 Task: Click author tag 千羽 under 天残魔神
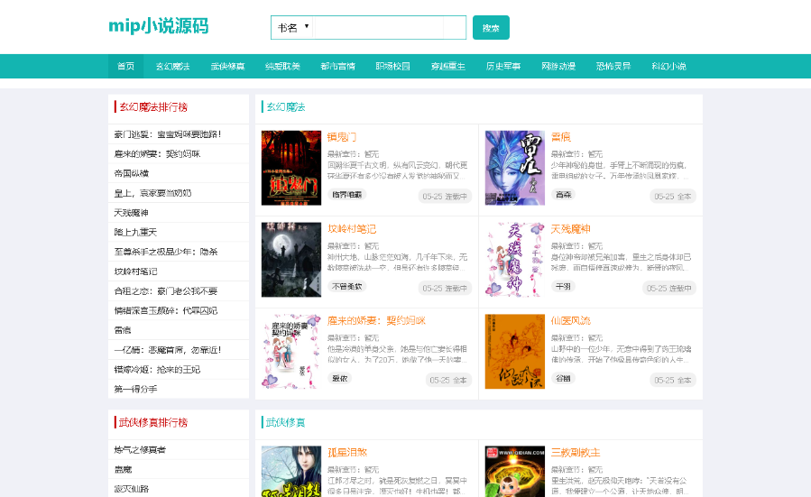(x=563, y=287)
